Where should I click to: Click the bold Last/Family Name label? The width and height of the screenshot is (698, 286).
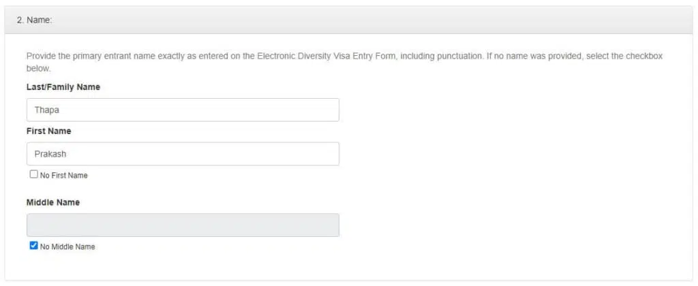click(x=63, y=87)
